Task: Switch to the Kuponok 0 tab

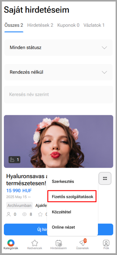Action: pos(68,25)
